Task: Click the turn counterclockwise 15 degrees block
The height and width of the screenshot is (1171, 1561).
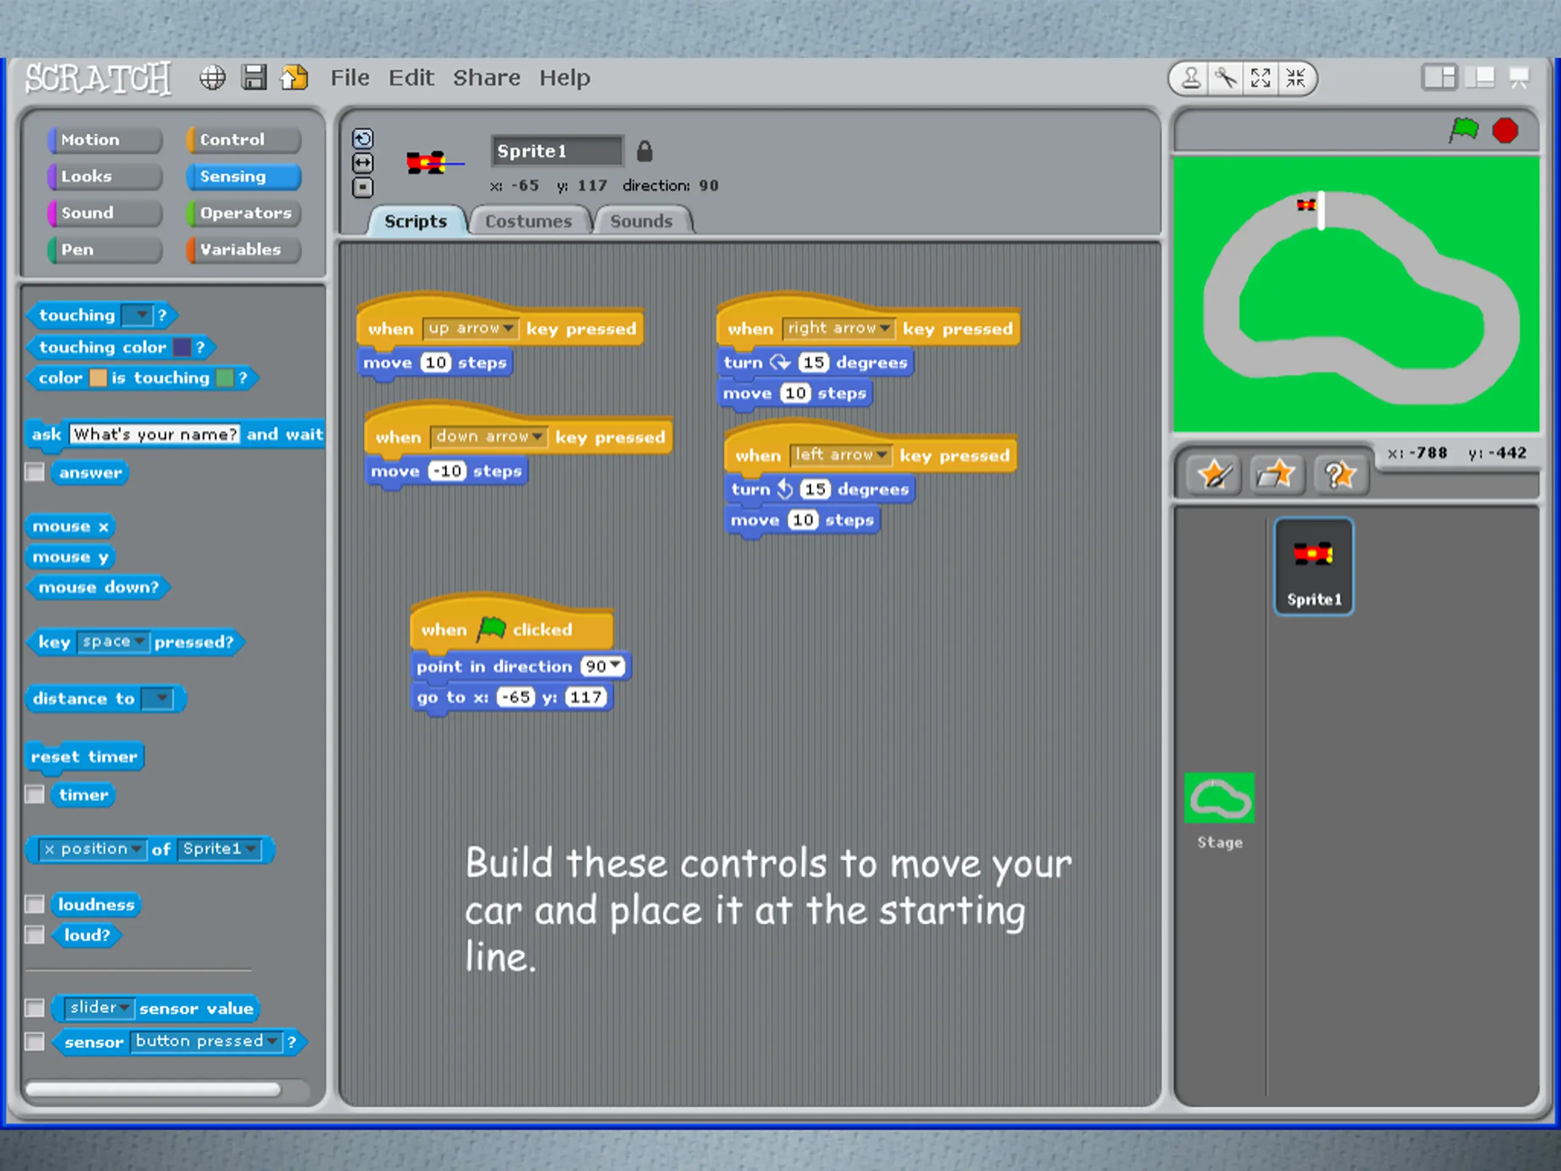Action: 820,489
